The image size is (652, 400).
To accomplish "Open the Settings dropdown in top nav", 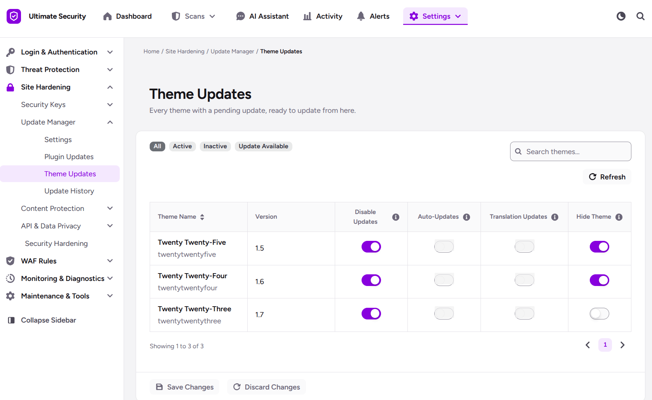I will pos(435,16).
